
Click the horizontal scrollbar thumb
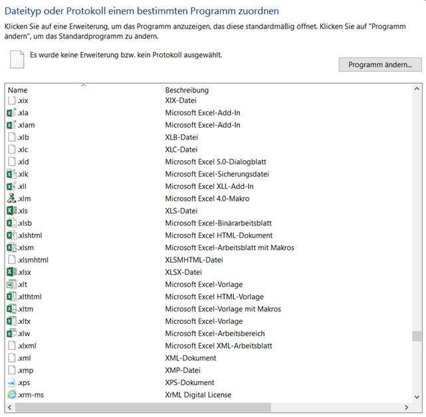tap(143, 407)
